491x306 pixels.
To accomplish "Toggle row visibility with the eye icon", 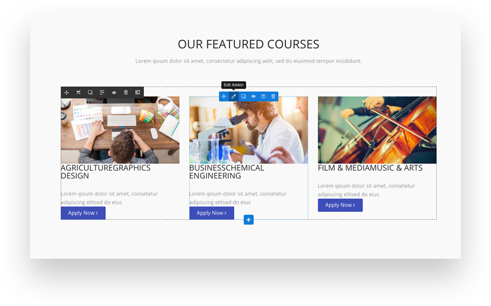I will coord(114,93).
